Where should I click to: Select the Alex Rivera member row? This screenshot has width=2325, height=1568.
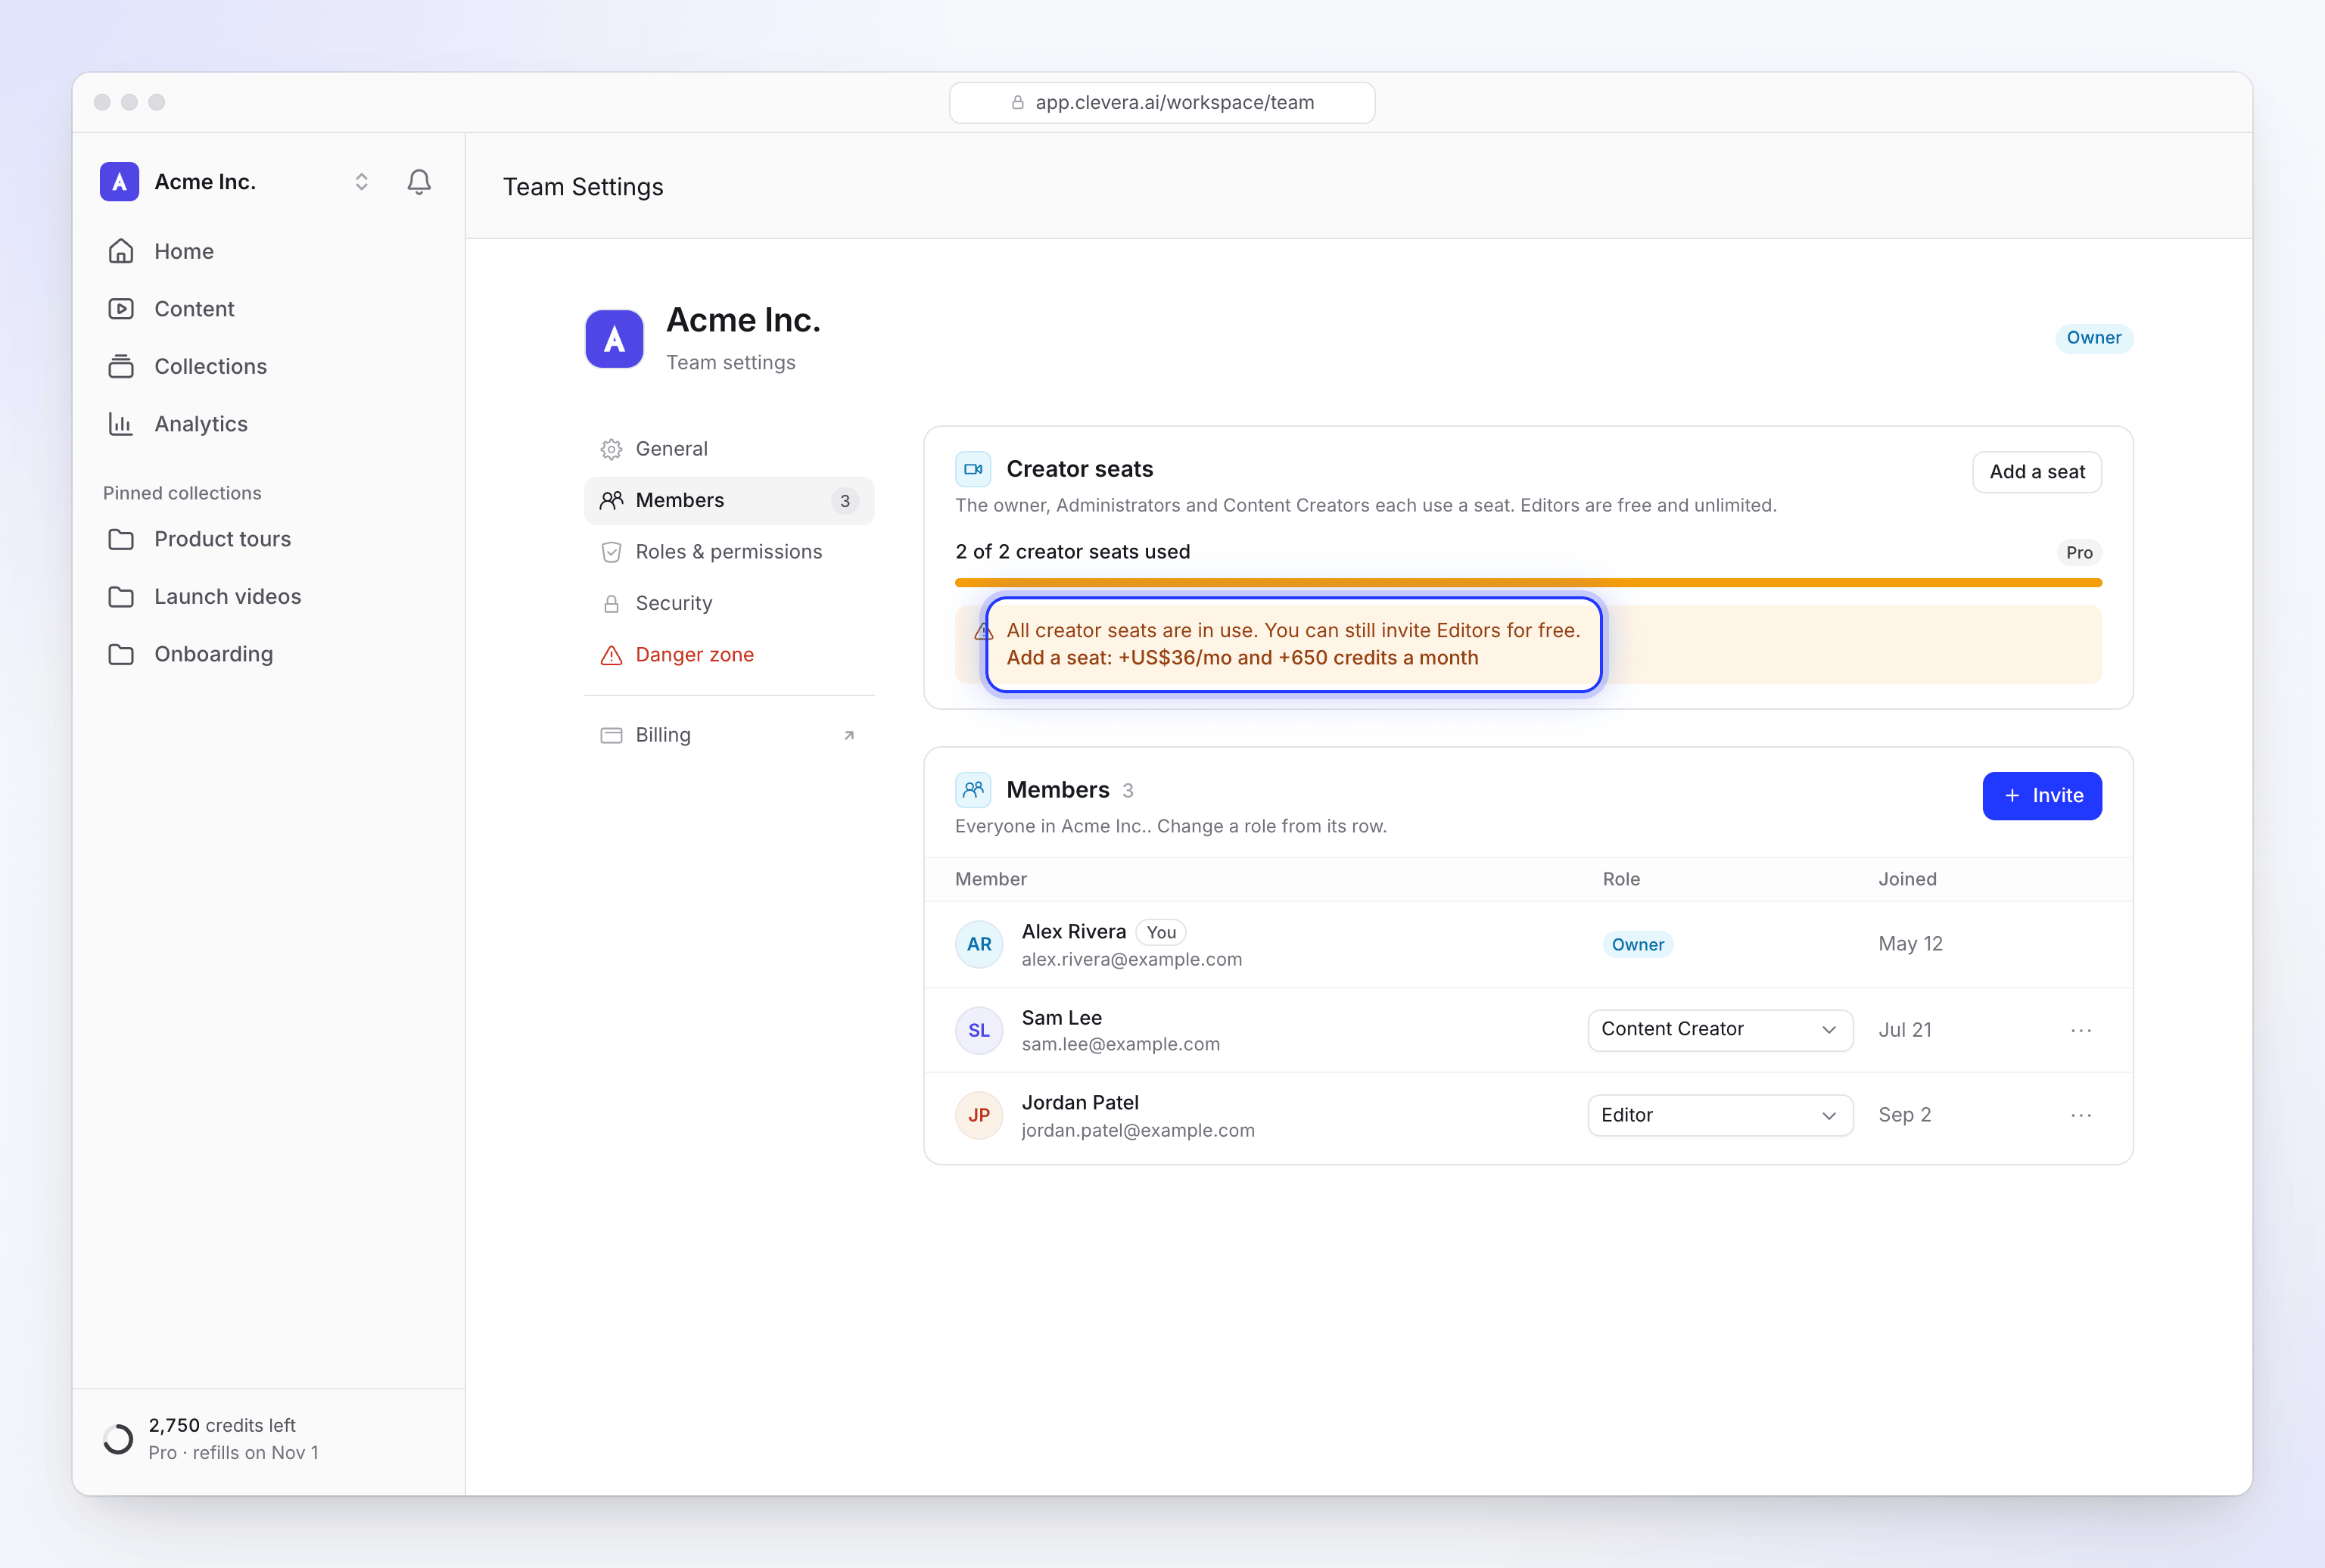pyautogui.click(x=1528, y=945)
